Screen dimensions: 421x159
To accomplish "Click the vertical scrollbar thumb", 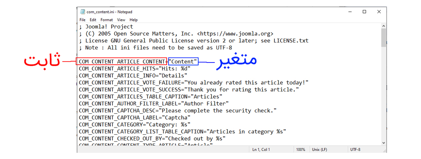I will click(x=384, y=38).
